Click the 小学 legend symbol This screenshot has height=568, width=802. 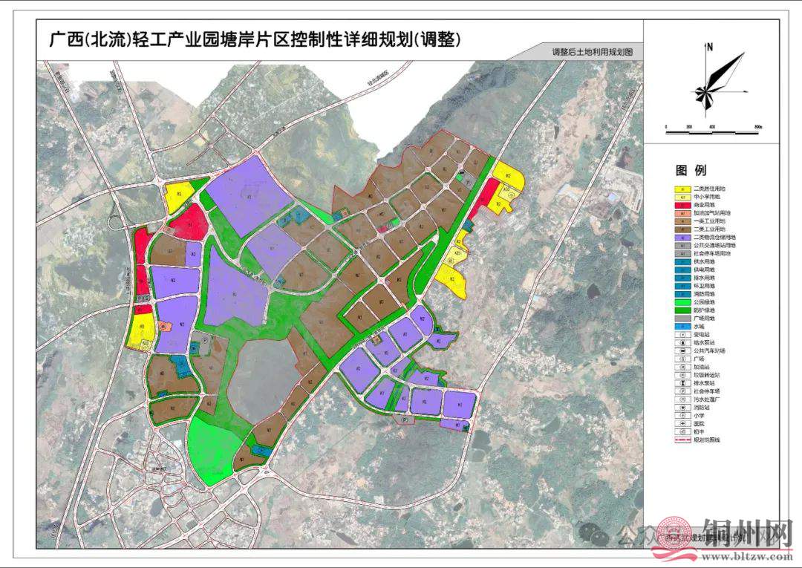682,416
